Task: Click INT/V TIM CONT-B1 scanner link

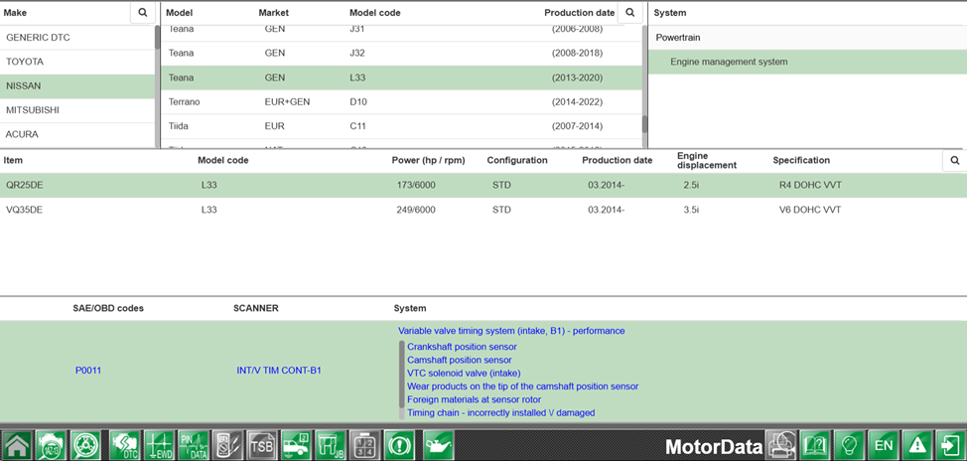Action: [279, 371]
